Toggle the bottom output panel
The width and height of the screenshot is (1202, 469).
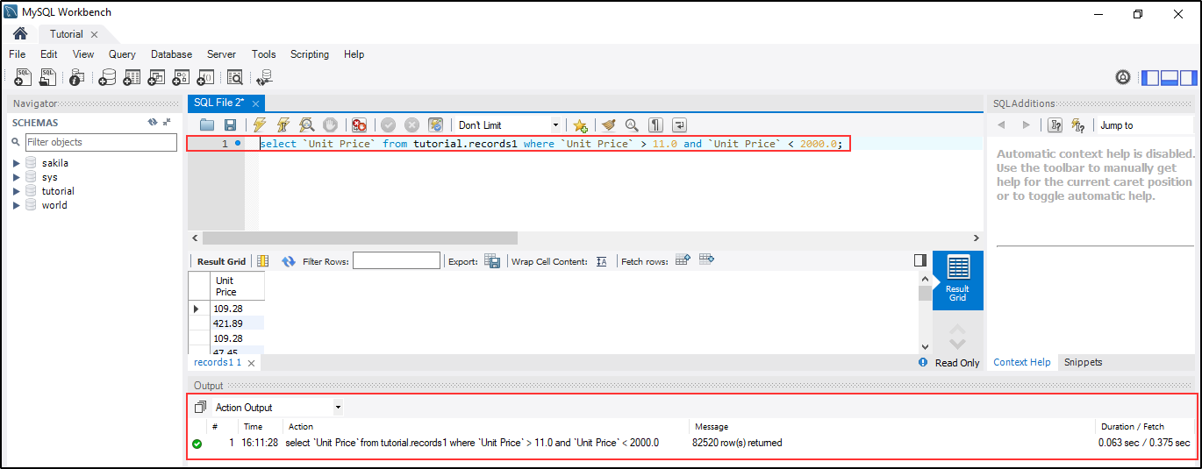pos(1169,77)
